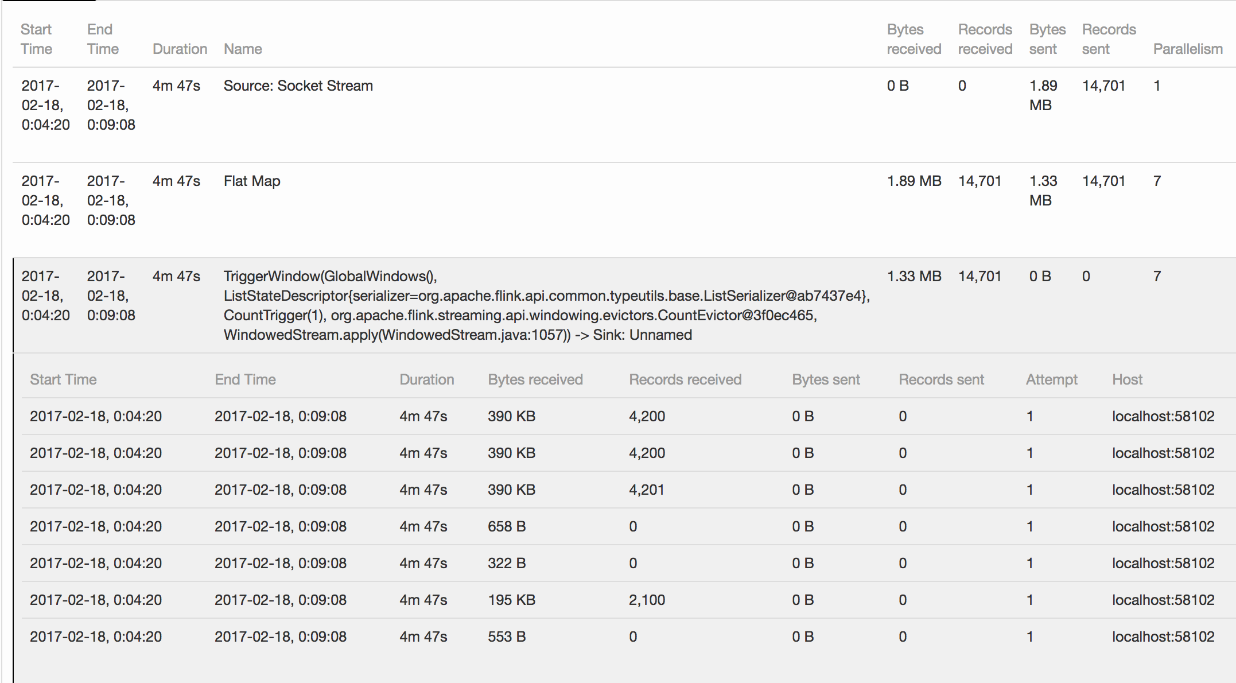1236x683 pixels.
Task: Select subtask row with 322 B received
Action: (x=507, y=563)
